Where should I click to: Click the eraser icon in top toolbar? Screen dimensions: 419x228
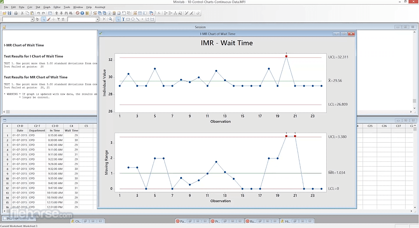pyautogui.click(x=198, y=13)
